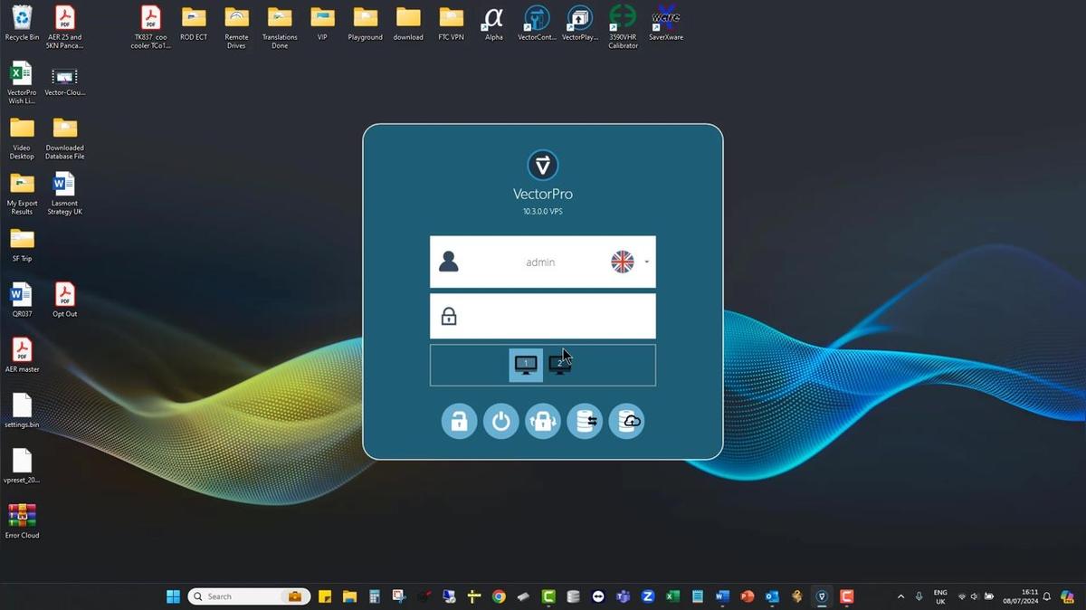Open the database switch button
Viewport: 1086px width, 610px height.
[585, 421]
